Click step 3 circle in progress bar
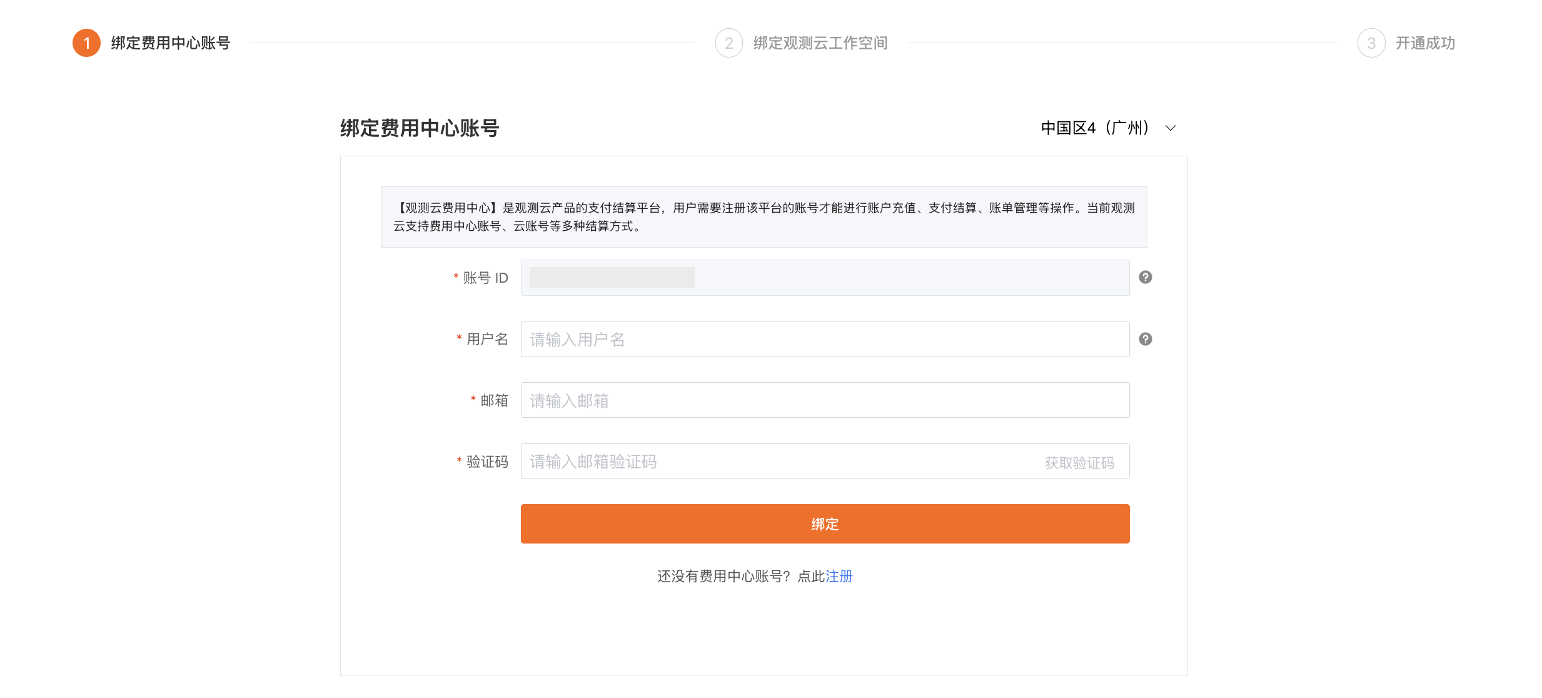Image resolution: width=1542 pixels, height=698 pixels. (1371, 43)
